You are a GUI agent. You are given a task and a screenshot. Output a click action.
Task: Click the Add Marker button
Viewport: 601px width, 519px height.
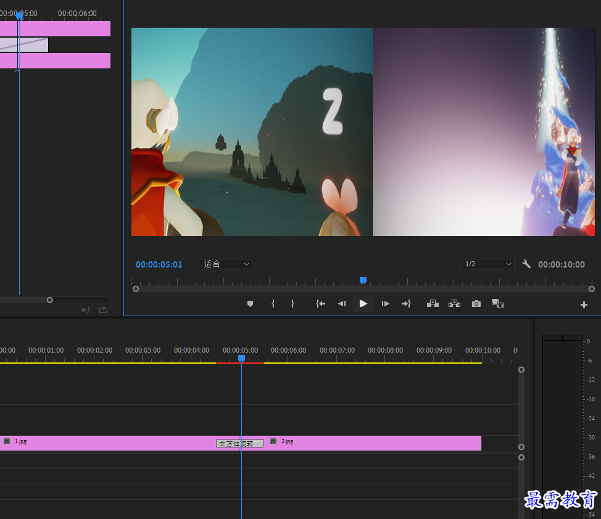[250, 304]
